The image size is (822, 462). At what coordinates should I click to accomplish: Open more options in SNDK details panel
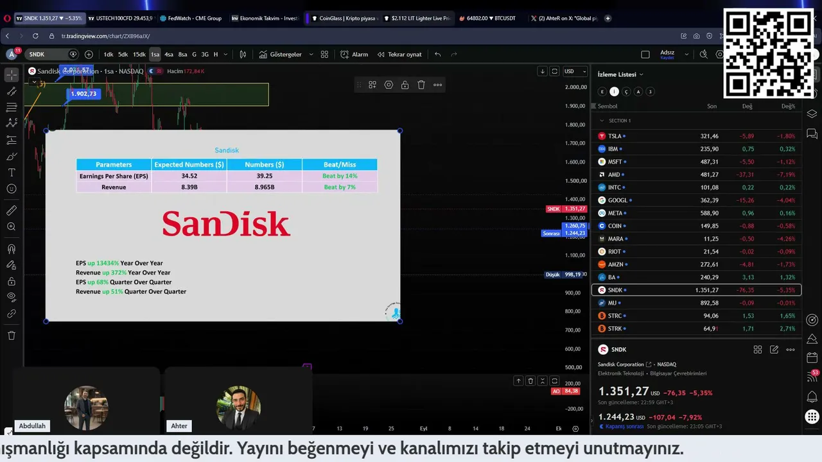point(791,350)
